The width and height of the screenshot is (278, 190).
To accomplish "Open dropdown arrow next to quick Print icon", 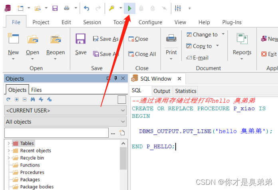I will pos(76,8).
